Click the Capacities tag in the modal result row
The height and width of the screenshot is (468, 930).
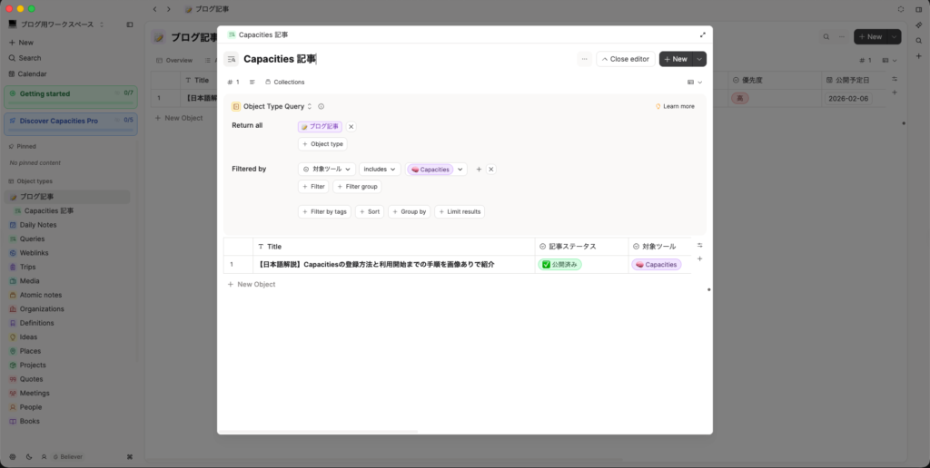(656, 265)
